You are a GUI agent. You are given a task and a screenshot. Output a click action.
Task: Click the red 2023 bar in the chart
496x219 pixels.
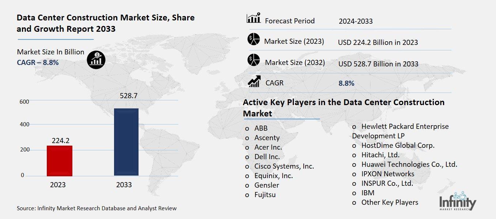pyautogui.click(x=60, y=161)
